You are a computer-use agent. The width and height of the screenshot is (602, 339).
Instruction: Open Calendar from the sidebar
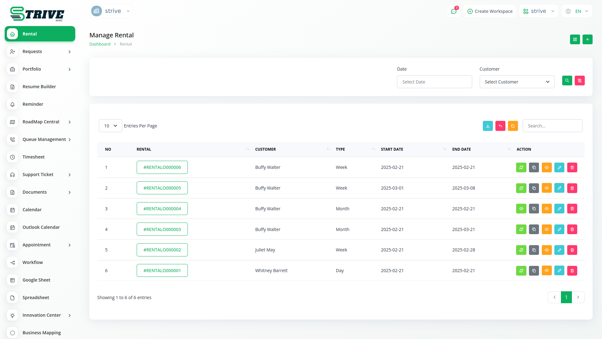[x=32, y=210]
